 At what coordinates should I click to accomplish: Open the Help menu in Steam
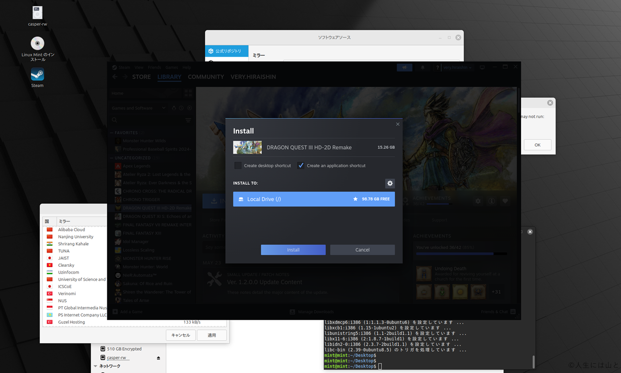tap(187, 67)
